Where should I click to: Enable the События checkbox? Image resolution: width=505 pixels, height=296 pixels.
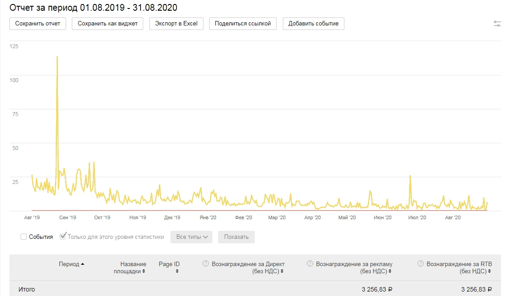pos(24,237)
